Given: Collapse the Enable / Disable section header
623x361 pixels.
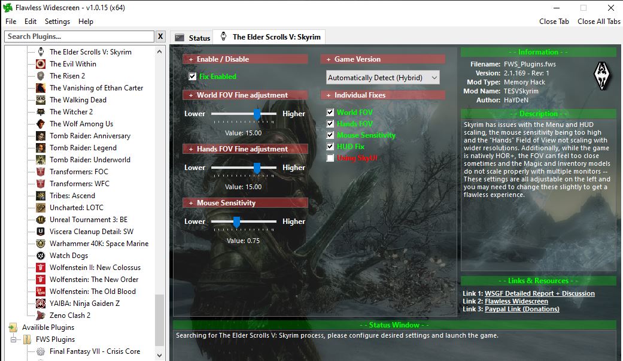Looking at the screenshot, I should click(x=245, y=59).
